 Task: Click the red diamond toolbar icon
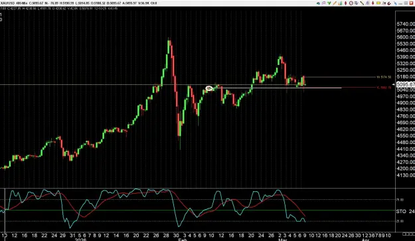[x=346, y=3]
